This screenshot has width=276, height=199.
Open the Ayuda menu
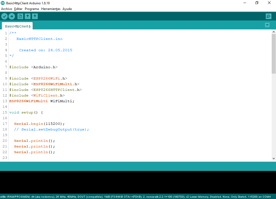(x=67, y=9)
